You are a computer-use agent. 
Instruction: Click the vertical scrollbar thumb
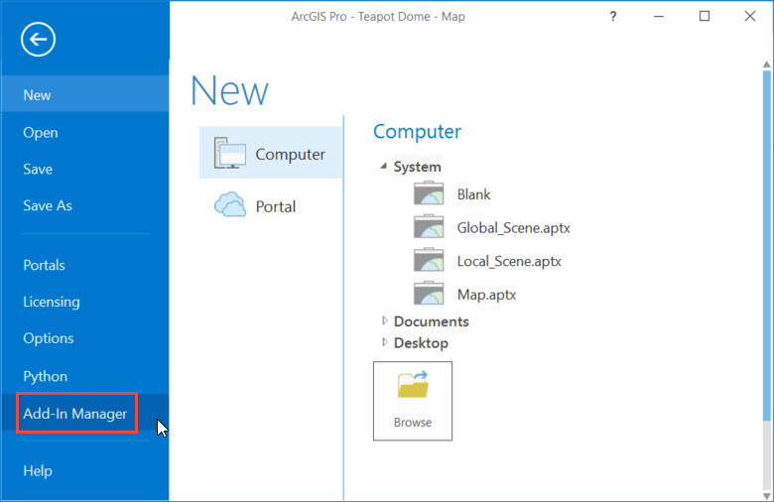[767, 246]
